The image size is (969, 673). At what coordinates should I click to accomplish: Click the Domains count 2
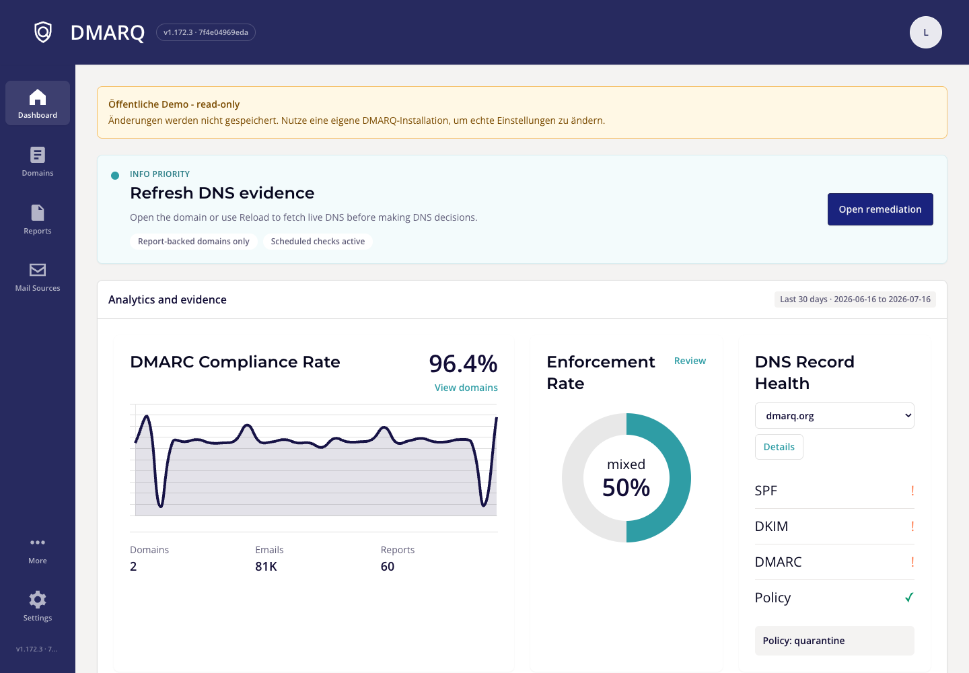pos(133,567)
